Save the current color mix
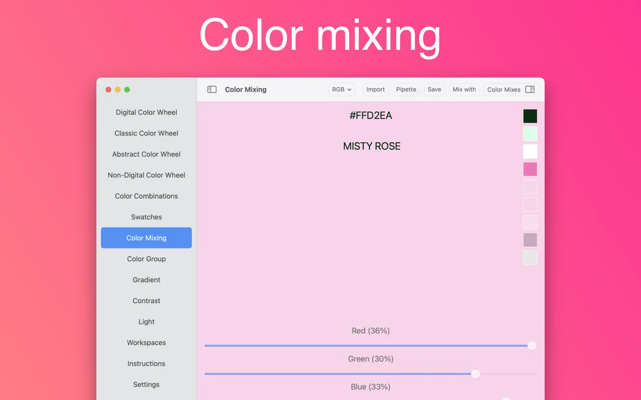The image size is (641, 400). 434,90
